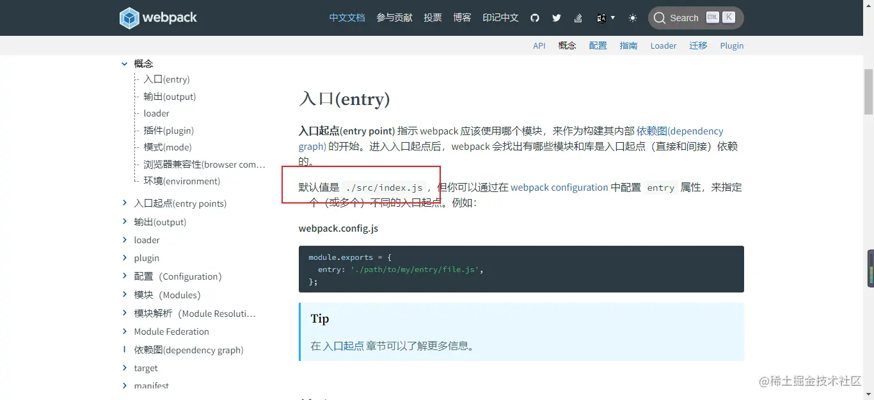Switch to the 指南 tab
This screenshot has height=400, width=874.
pyautogui.click(x=628, y=45)
